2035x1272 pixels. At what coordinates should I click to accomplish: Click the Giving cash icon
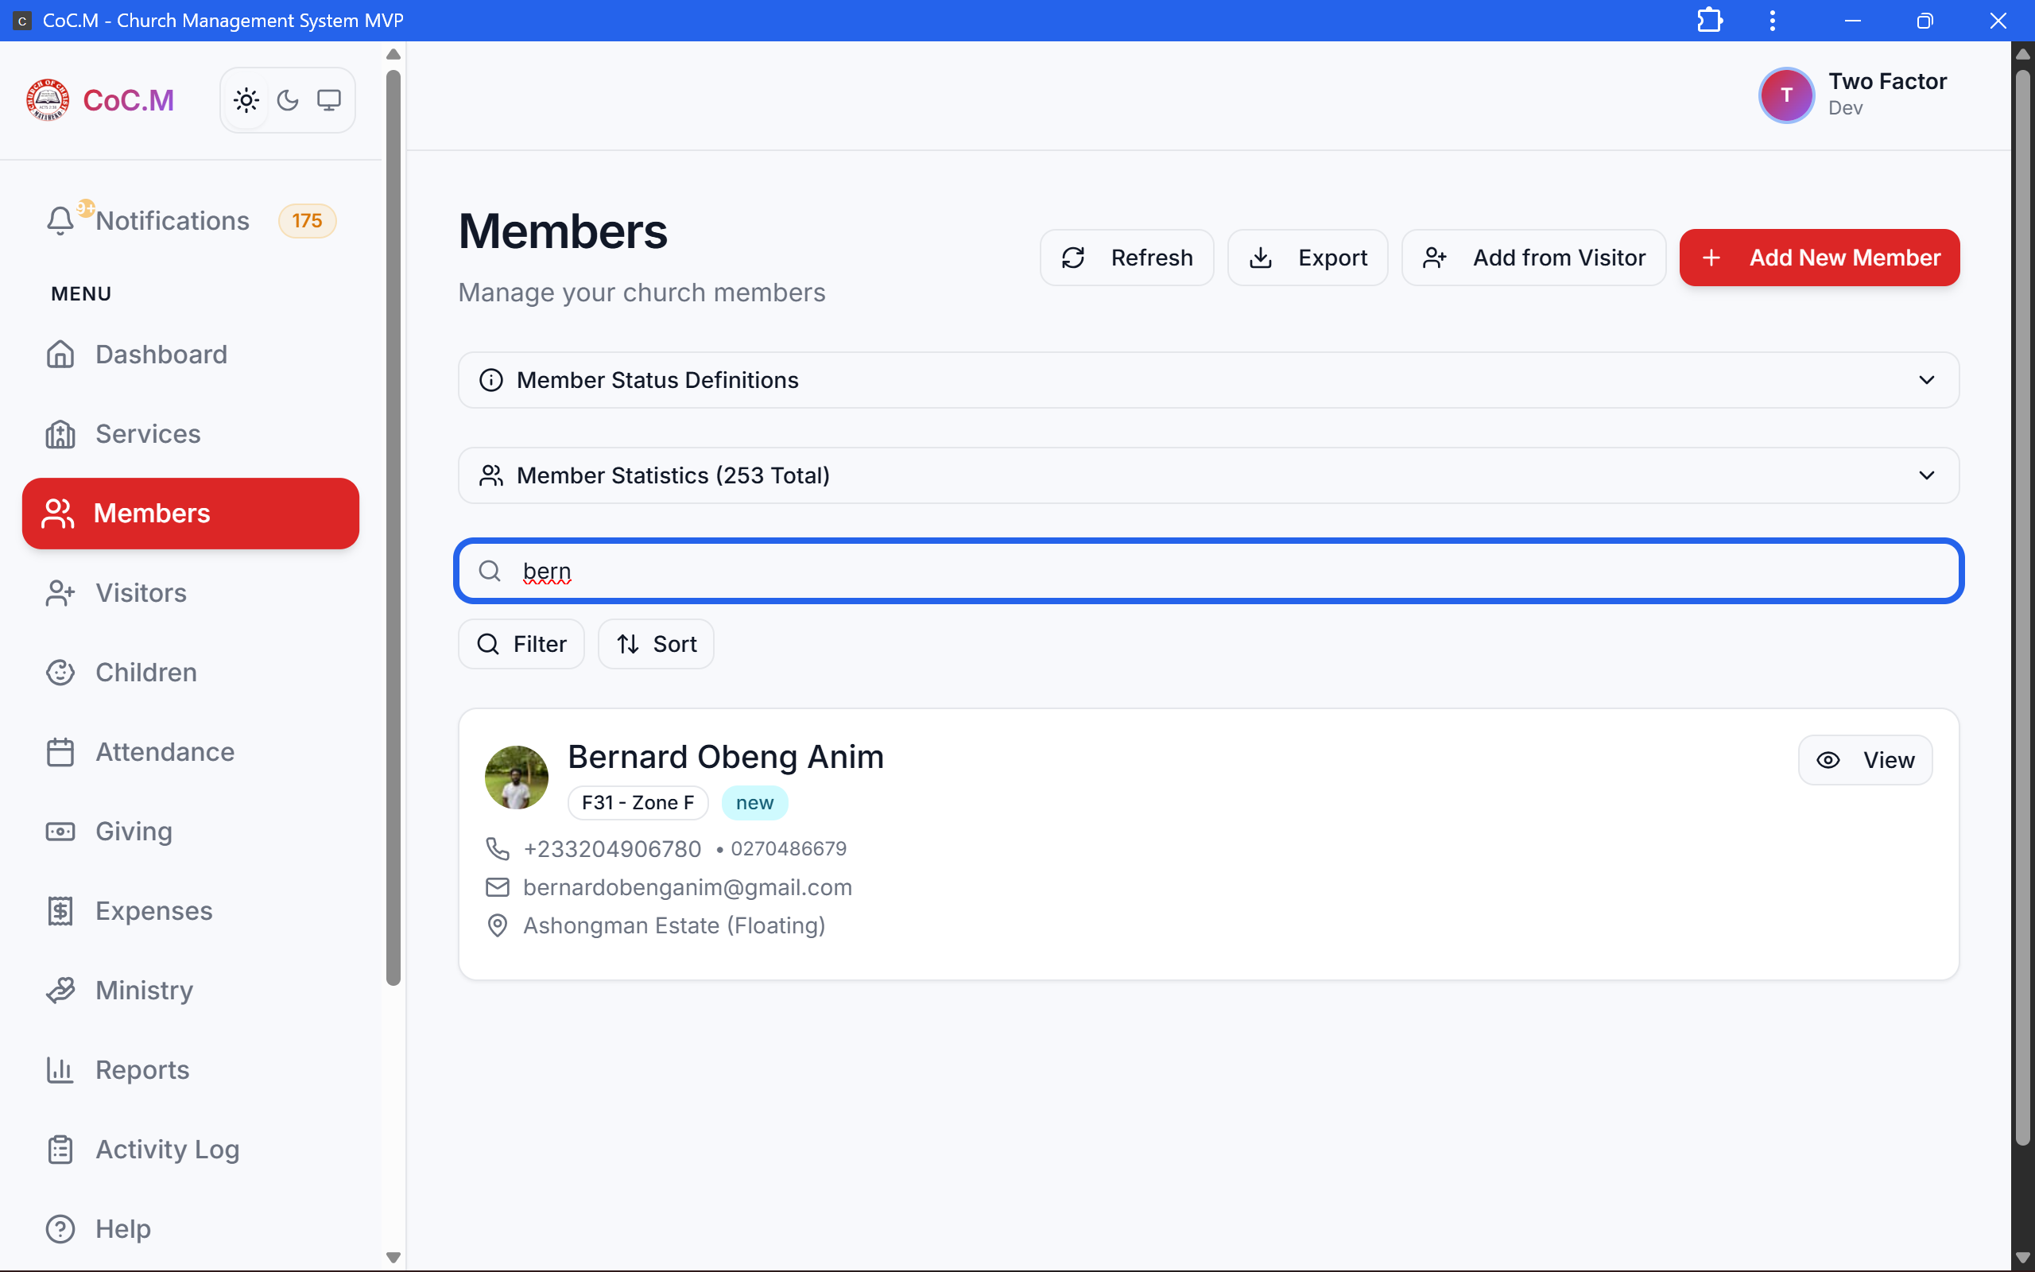pyautogui.click(x=60, y=832)
